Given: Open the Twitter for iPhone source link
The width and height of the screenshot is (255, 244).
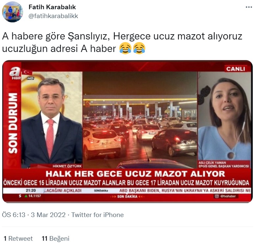Looking at the screenshot, I should [97, 215].
